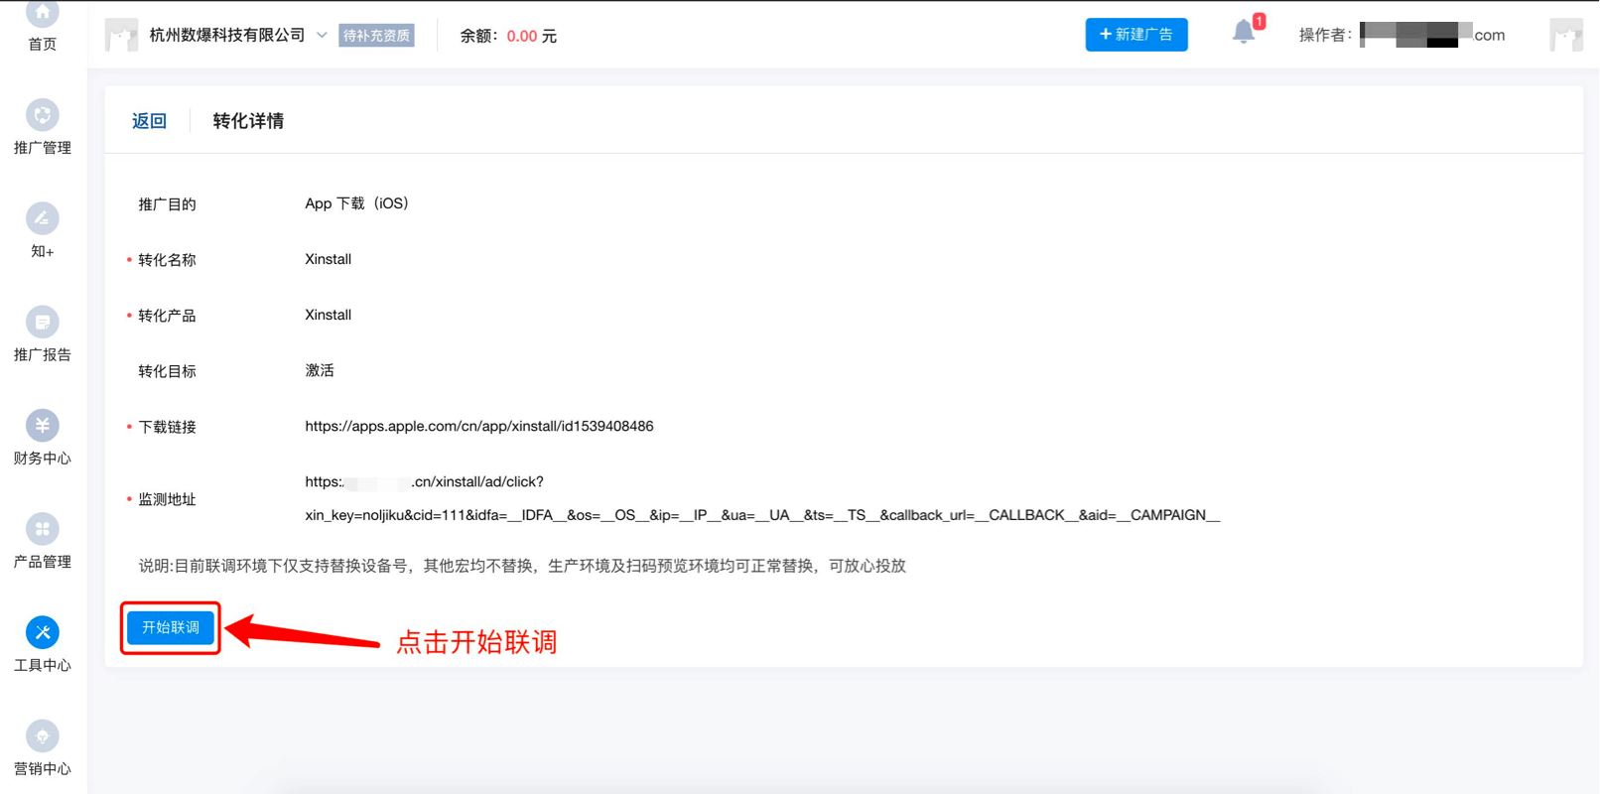The height and width of the screenshot is (794, 1600).
Task: Click the 说明 note text about 联调环境
Action: [522, 566]
